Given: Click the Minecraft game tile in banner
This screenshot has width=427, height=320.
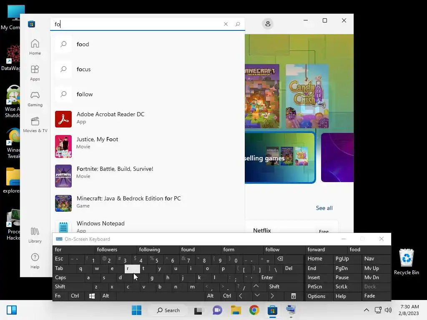Looking at the screenshot, I should click(x=262, y=96).
